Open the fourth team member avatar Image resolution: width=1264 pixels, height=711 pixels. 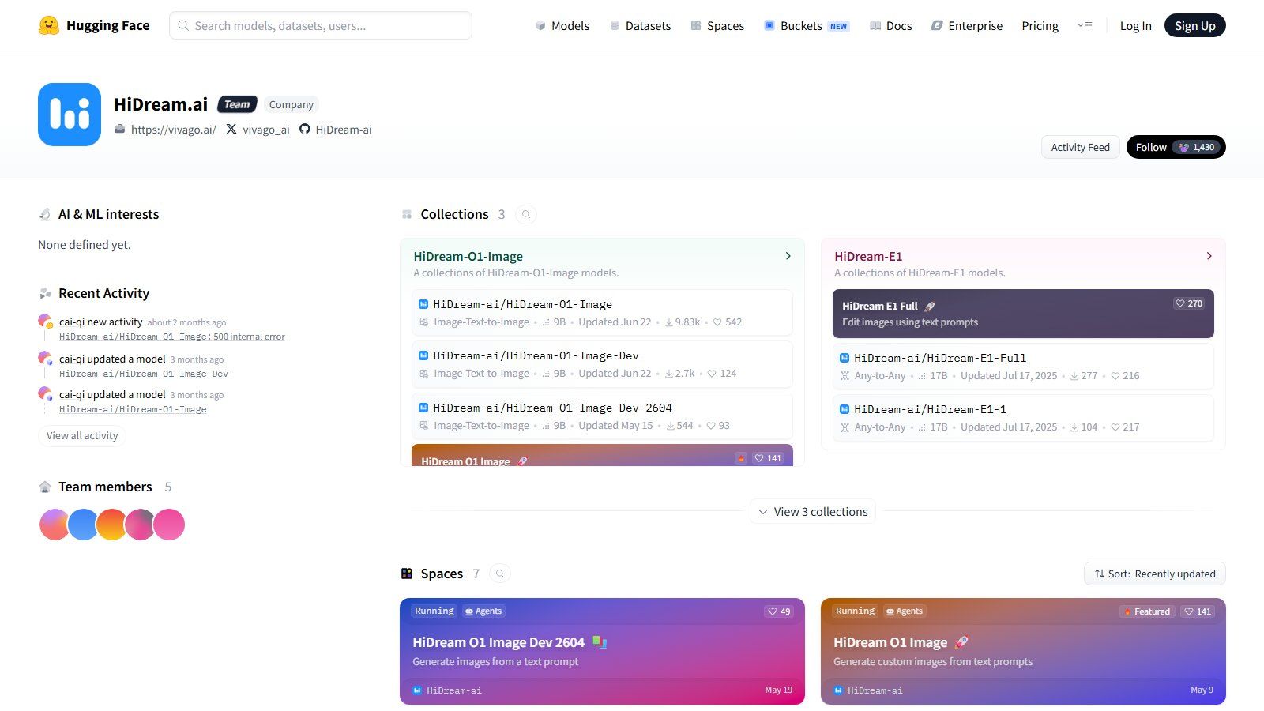click(x=140, y=525)
